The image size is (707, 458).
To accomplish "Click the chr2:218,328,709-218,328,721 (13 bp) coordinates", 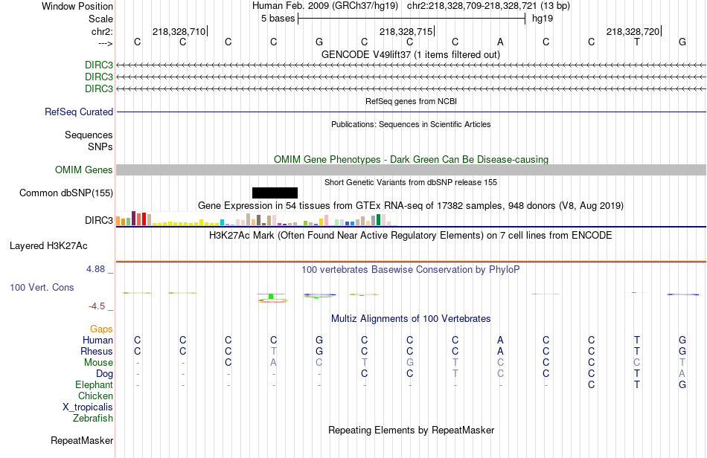I will [488, 6].
